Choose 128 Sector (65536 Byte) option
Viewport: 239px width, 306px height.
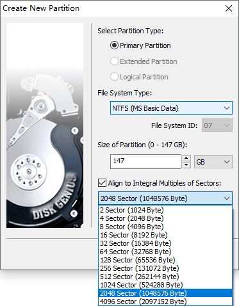[165, 260]
